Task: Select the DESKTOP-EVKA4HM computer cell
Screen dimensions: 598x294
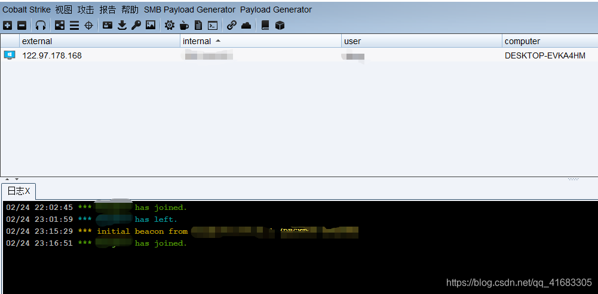Action: [545, 55]
